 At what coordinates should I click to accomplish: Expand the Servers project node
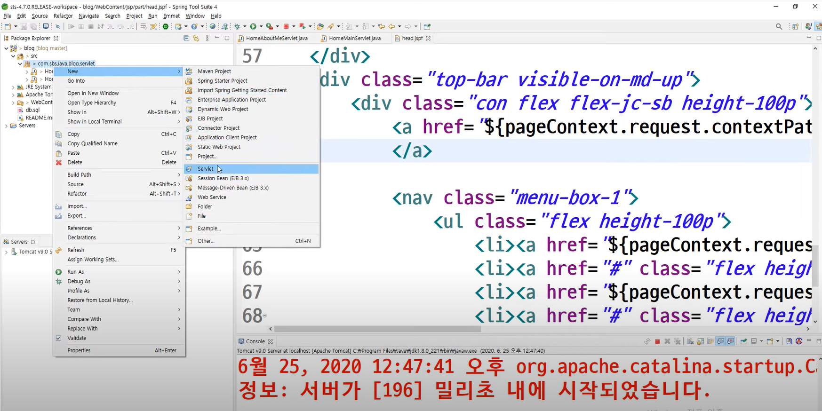tap(6, 126)
